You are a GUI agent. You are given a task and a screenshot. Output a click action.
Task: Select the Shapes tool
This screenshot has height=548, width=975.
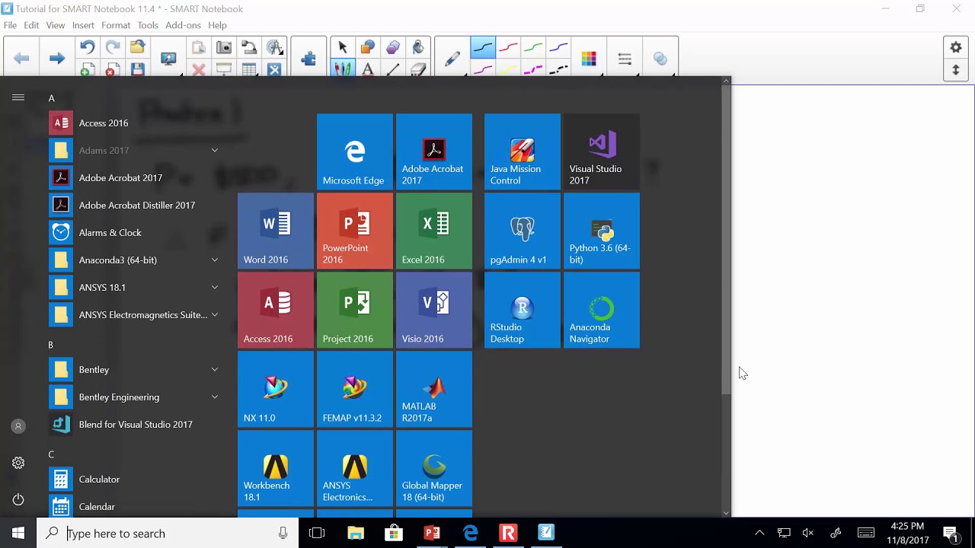click(x=368, y=48)
